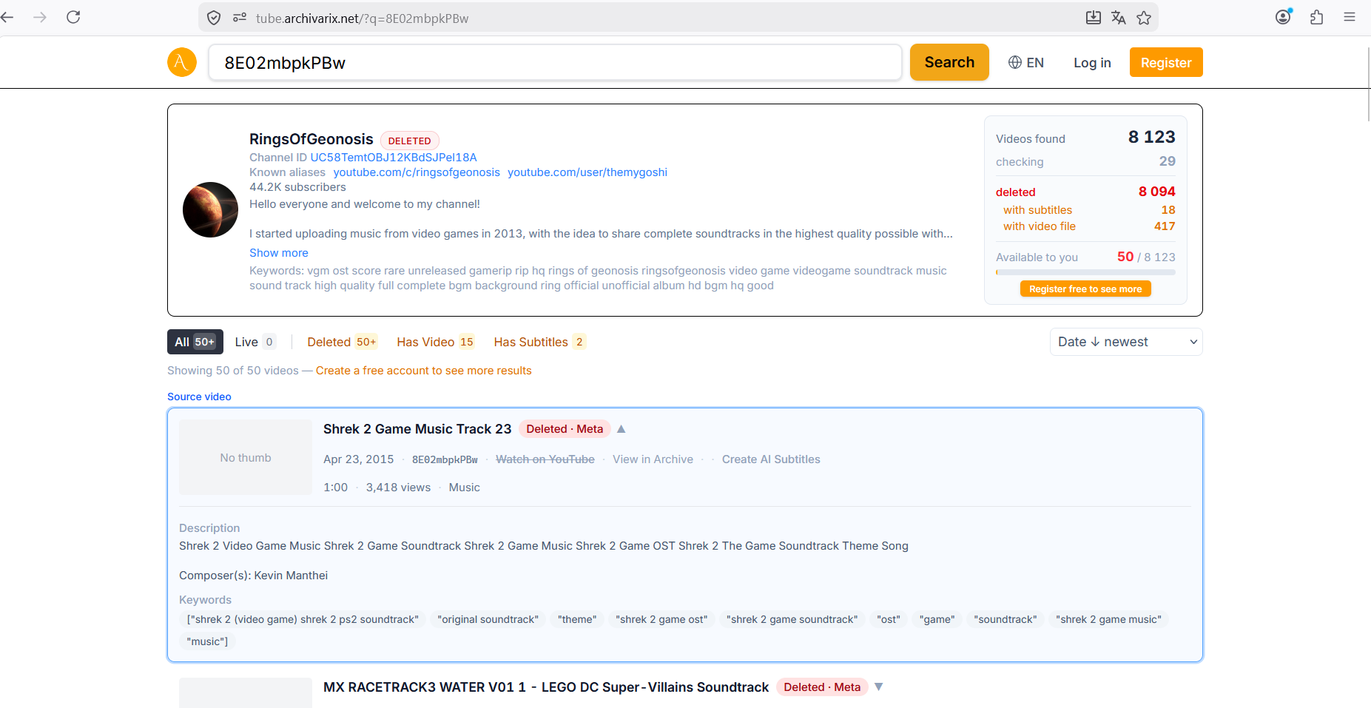
Task: Click the "shrek 2 game ost" keyword tag
Action: (661, 619)
